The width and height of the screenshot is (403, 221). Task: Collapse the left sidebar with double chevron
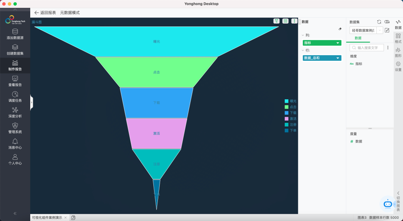click(x=15, y=213)
